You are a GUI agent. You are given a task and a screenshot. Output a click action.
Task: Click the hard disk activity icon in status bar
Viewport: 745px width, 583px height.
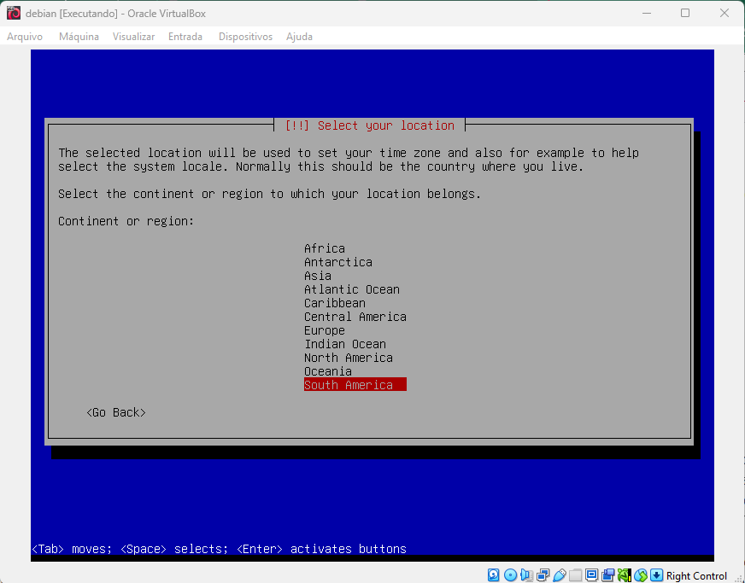(493, 575)
